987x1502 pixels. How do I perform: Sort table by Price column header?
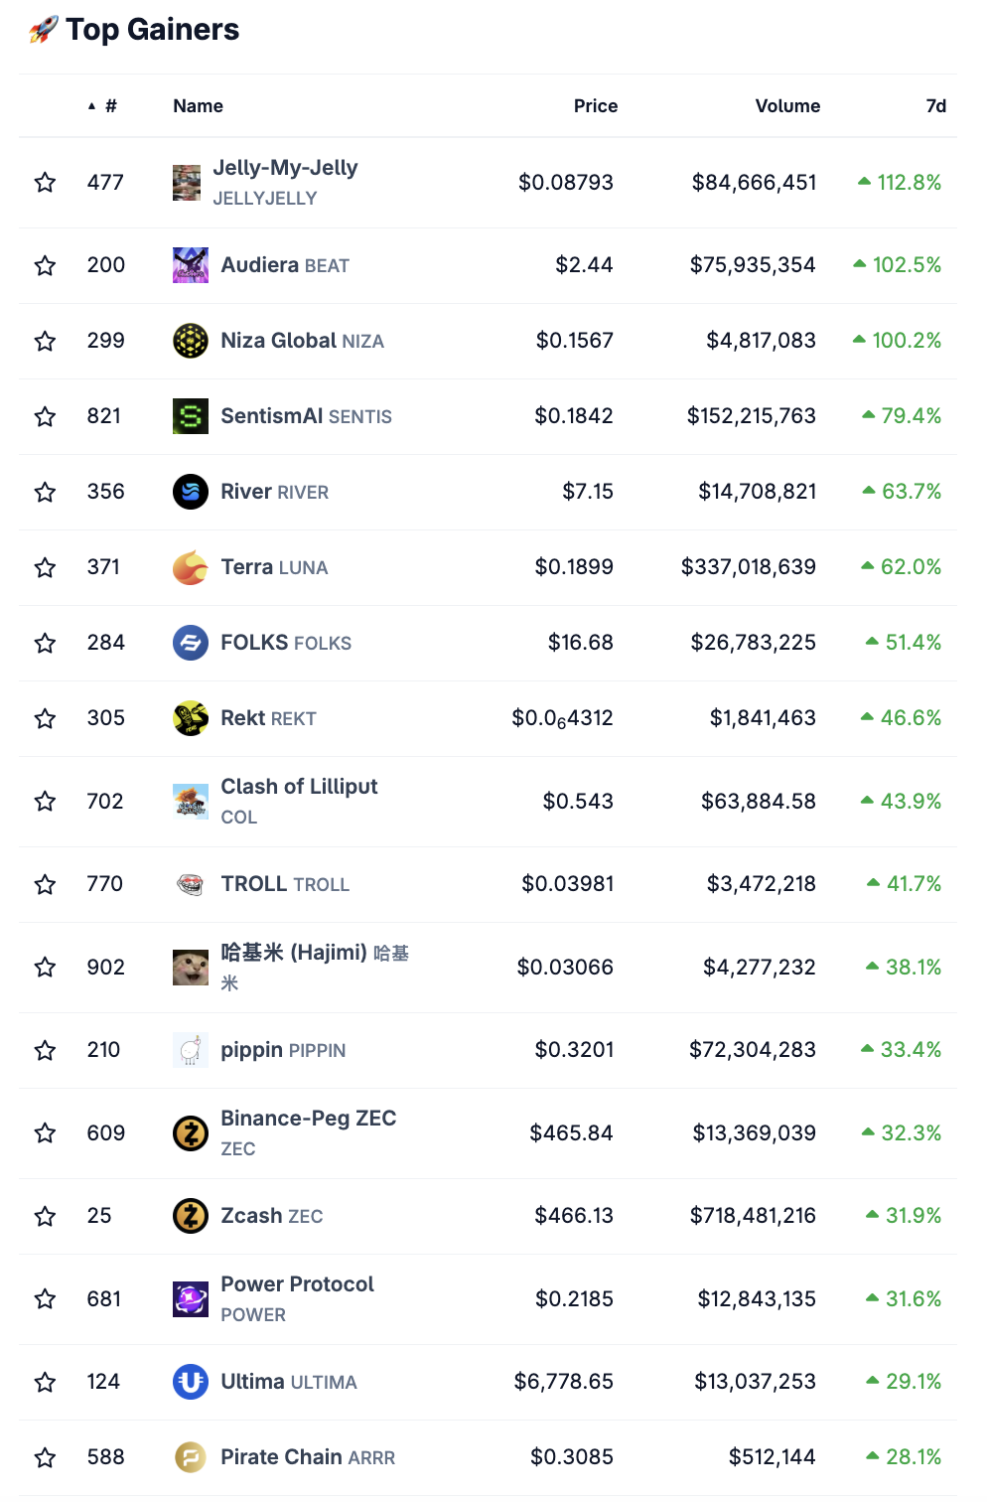tap(595, 106)
